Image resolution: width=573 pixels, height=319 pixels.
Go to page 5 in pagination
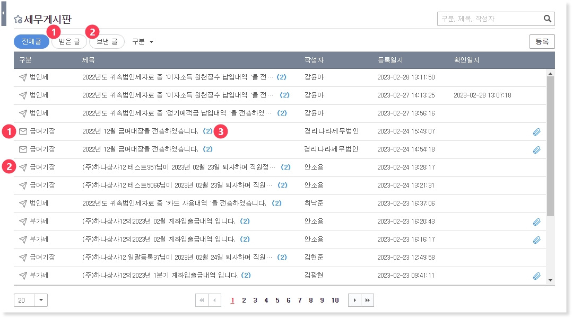277,300
